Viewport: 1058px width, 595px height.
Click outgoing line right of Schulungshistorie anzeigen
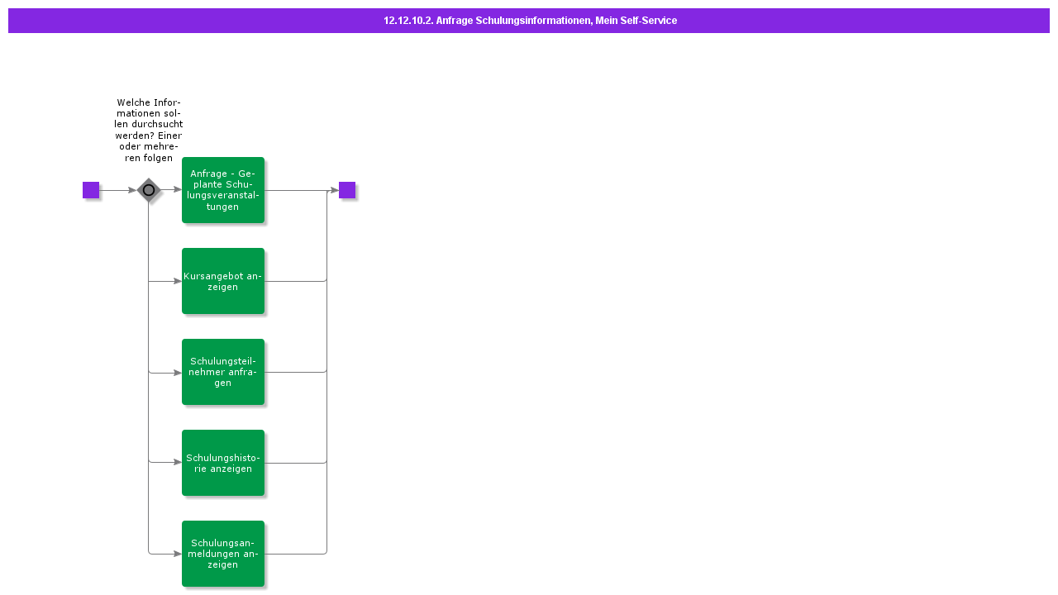pyautogui.click(x=295, y=463)
